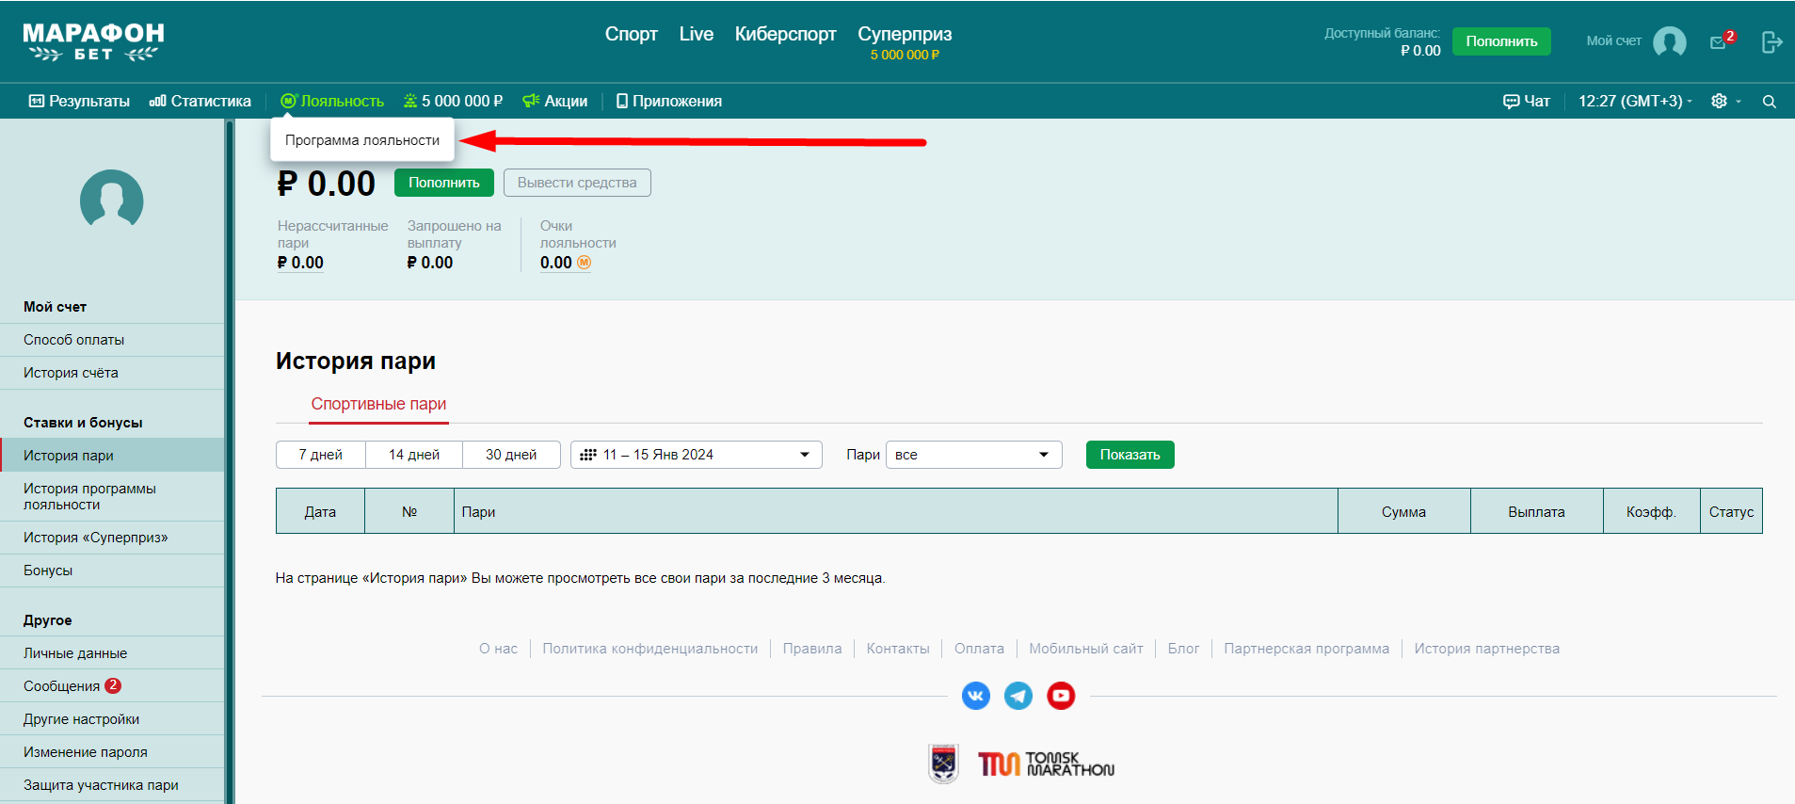Screen dimensions: 1795x804
Task: Open the VK social page icon
Action: click(x=975, y=696)
